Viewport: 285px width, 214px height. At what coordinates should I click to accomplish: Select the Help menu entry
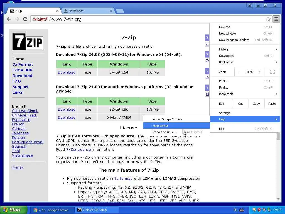245,119
